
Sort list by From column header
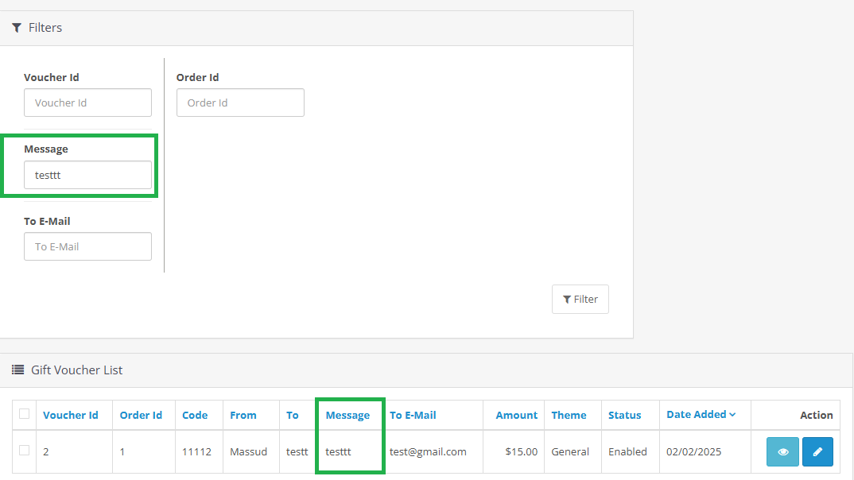243,415
